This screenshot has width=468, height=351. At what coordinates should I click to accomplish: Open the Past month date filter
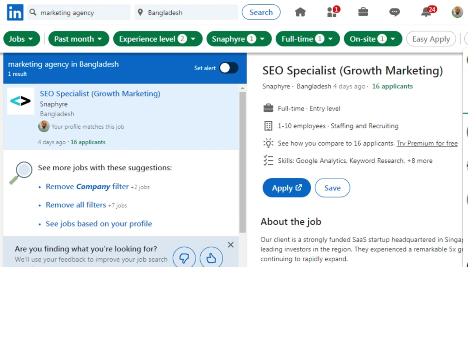pos(79,39)
